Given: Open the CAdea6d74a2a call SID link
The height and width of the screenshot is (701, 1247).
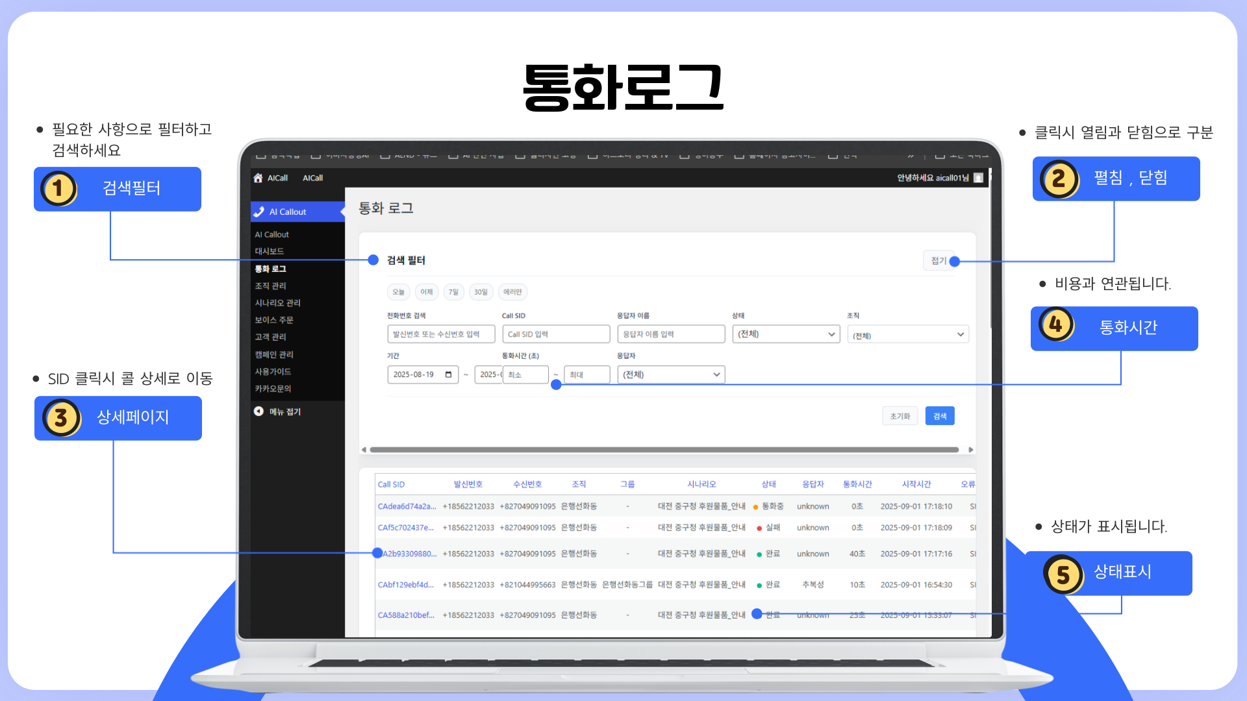Looking at the screenshot, I should [407, 506].
